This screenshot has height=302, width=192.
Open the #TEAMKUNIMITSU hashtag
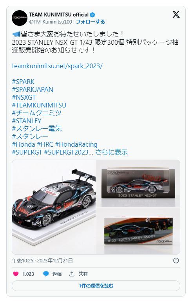[39, 105]
